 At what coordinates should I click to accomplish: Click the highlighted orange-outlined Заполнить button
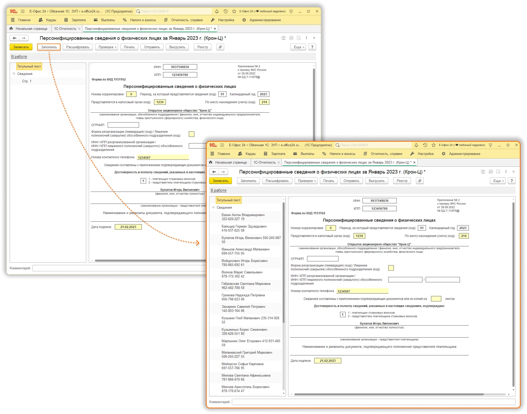[49, 47]
